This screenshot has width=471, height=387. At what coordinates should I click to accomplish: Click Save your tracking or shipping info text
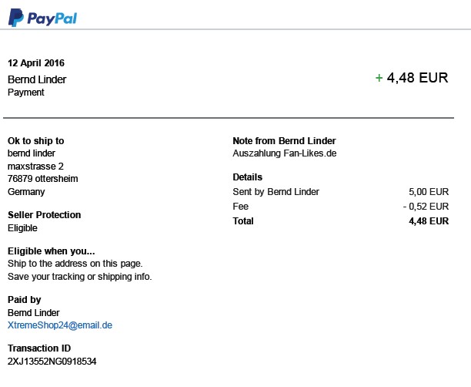(x=79, y=277)
